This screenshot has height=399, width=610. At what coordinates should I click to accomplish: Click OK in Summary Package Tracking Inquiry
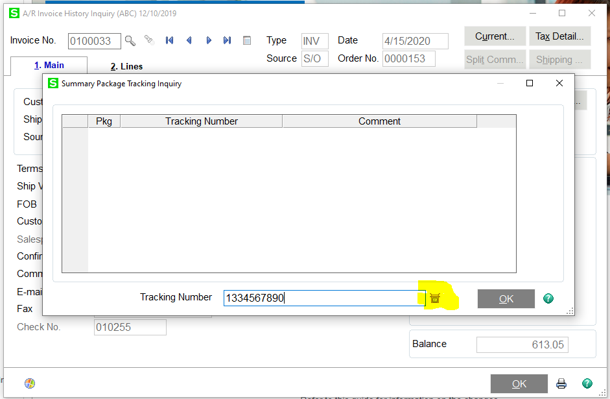click(506, 298)
